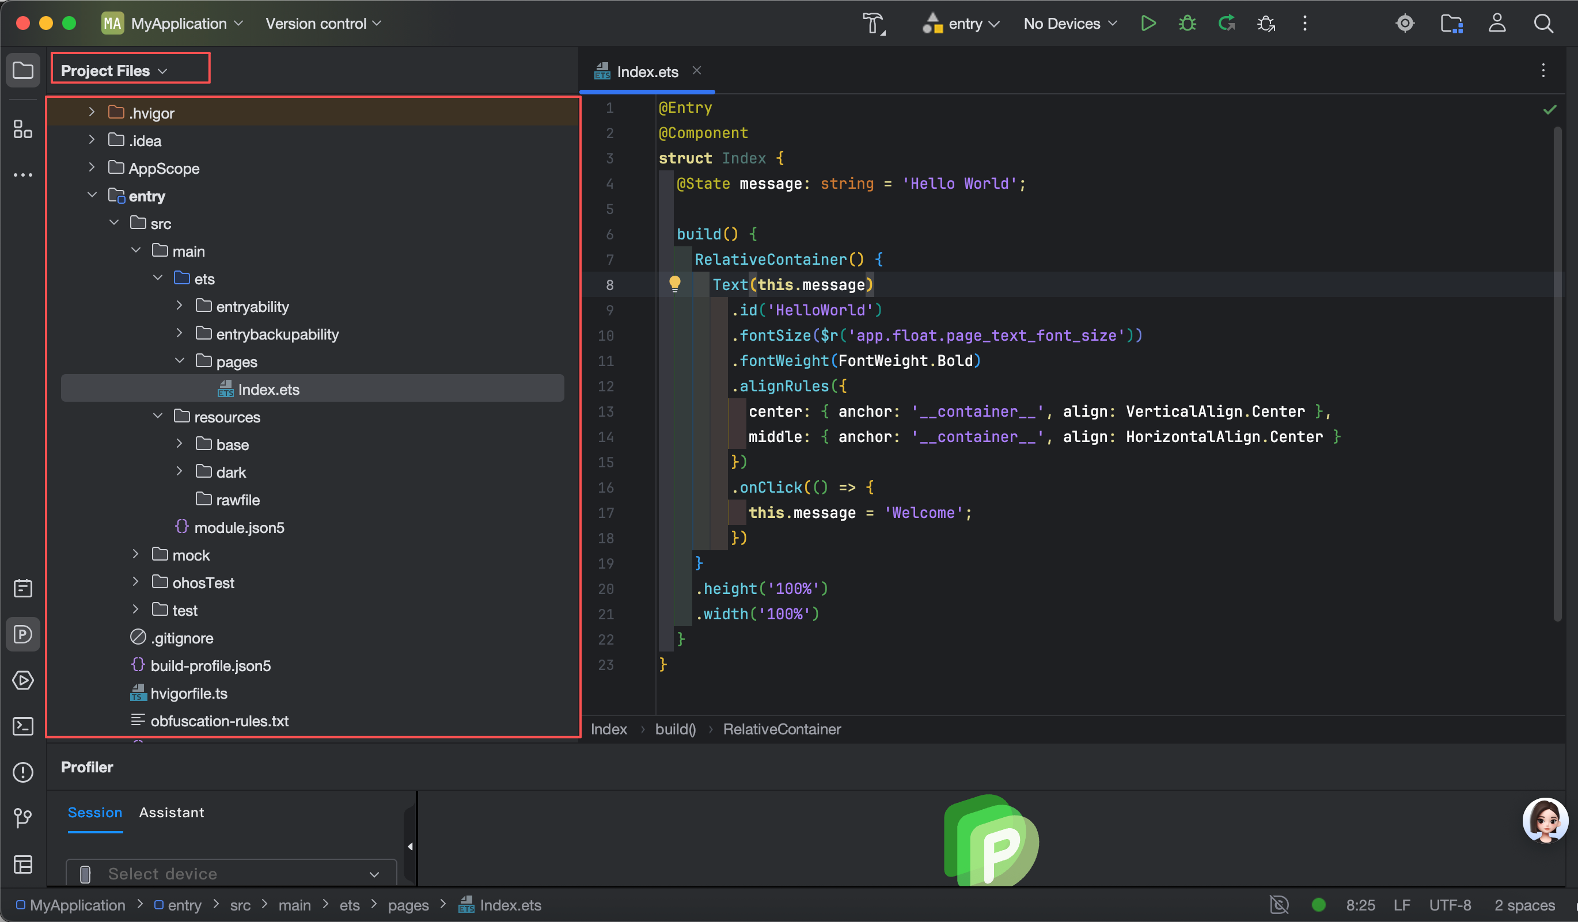This screenshot has width=1578, height=922.
Task: Open the Version control menu
Action: (x=323, y=24)
